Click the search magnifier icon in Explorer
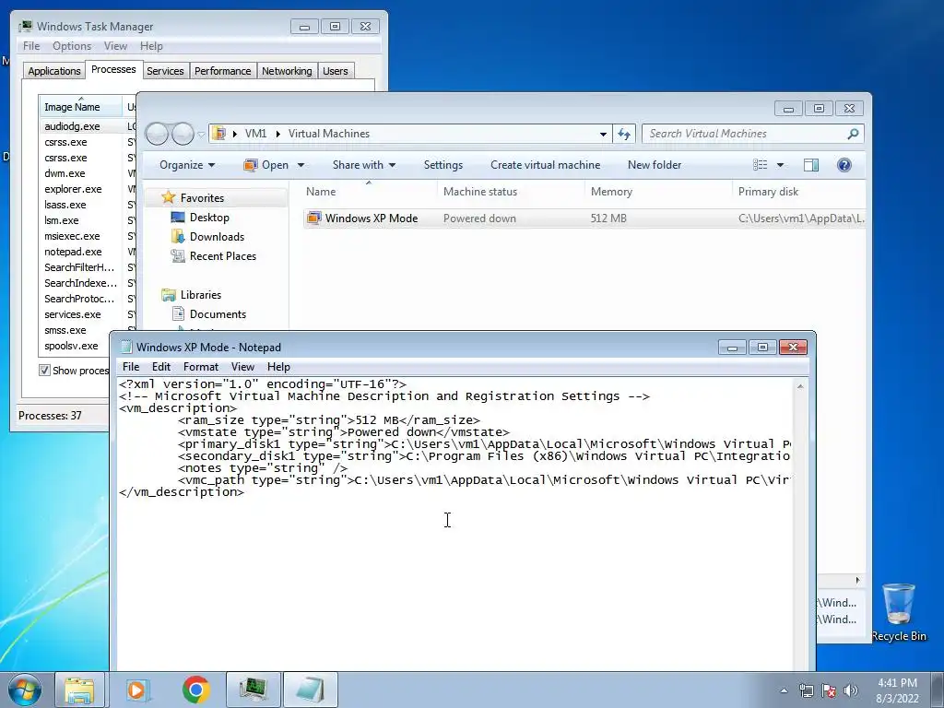This screenshot has height=708, width=944. [853, 134]
